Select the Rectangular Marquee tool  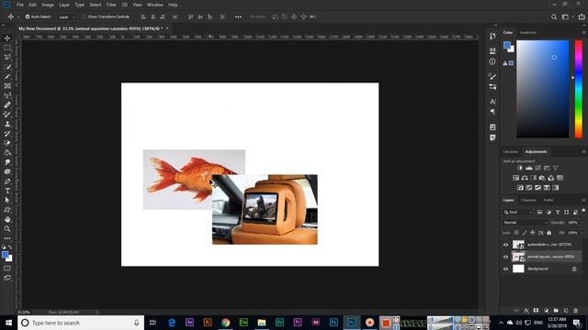[x=7, y=48]
